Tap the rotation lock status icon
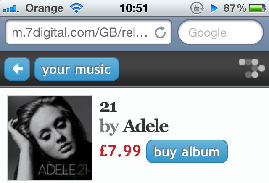Screen dimensions: 269x183 (x=197, y=8)
